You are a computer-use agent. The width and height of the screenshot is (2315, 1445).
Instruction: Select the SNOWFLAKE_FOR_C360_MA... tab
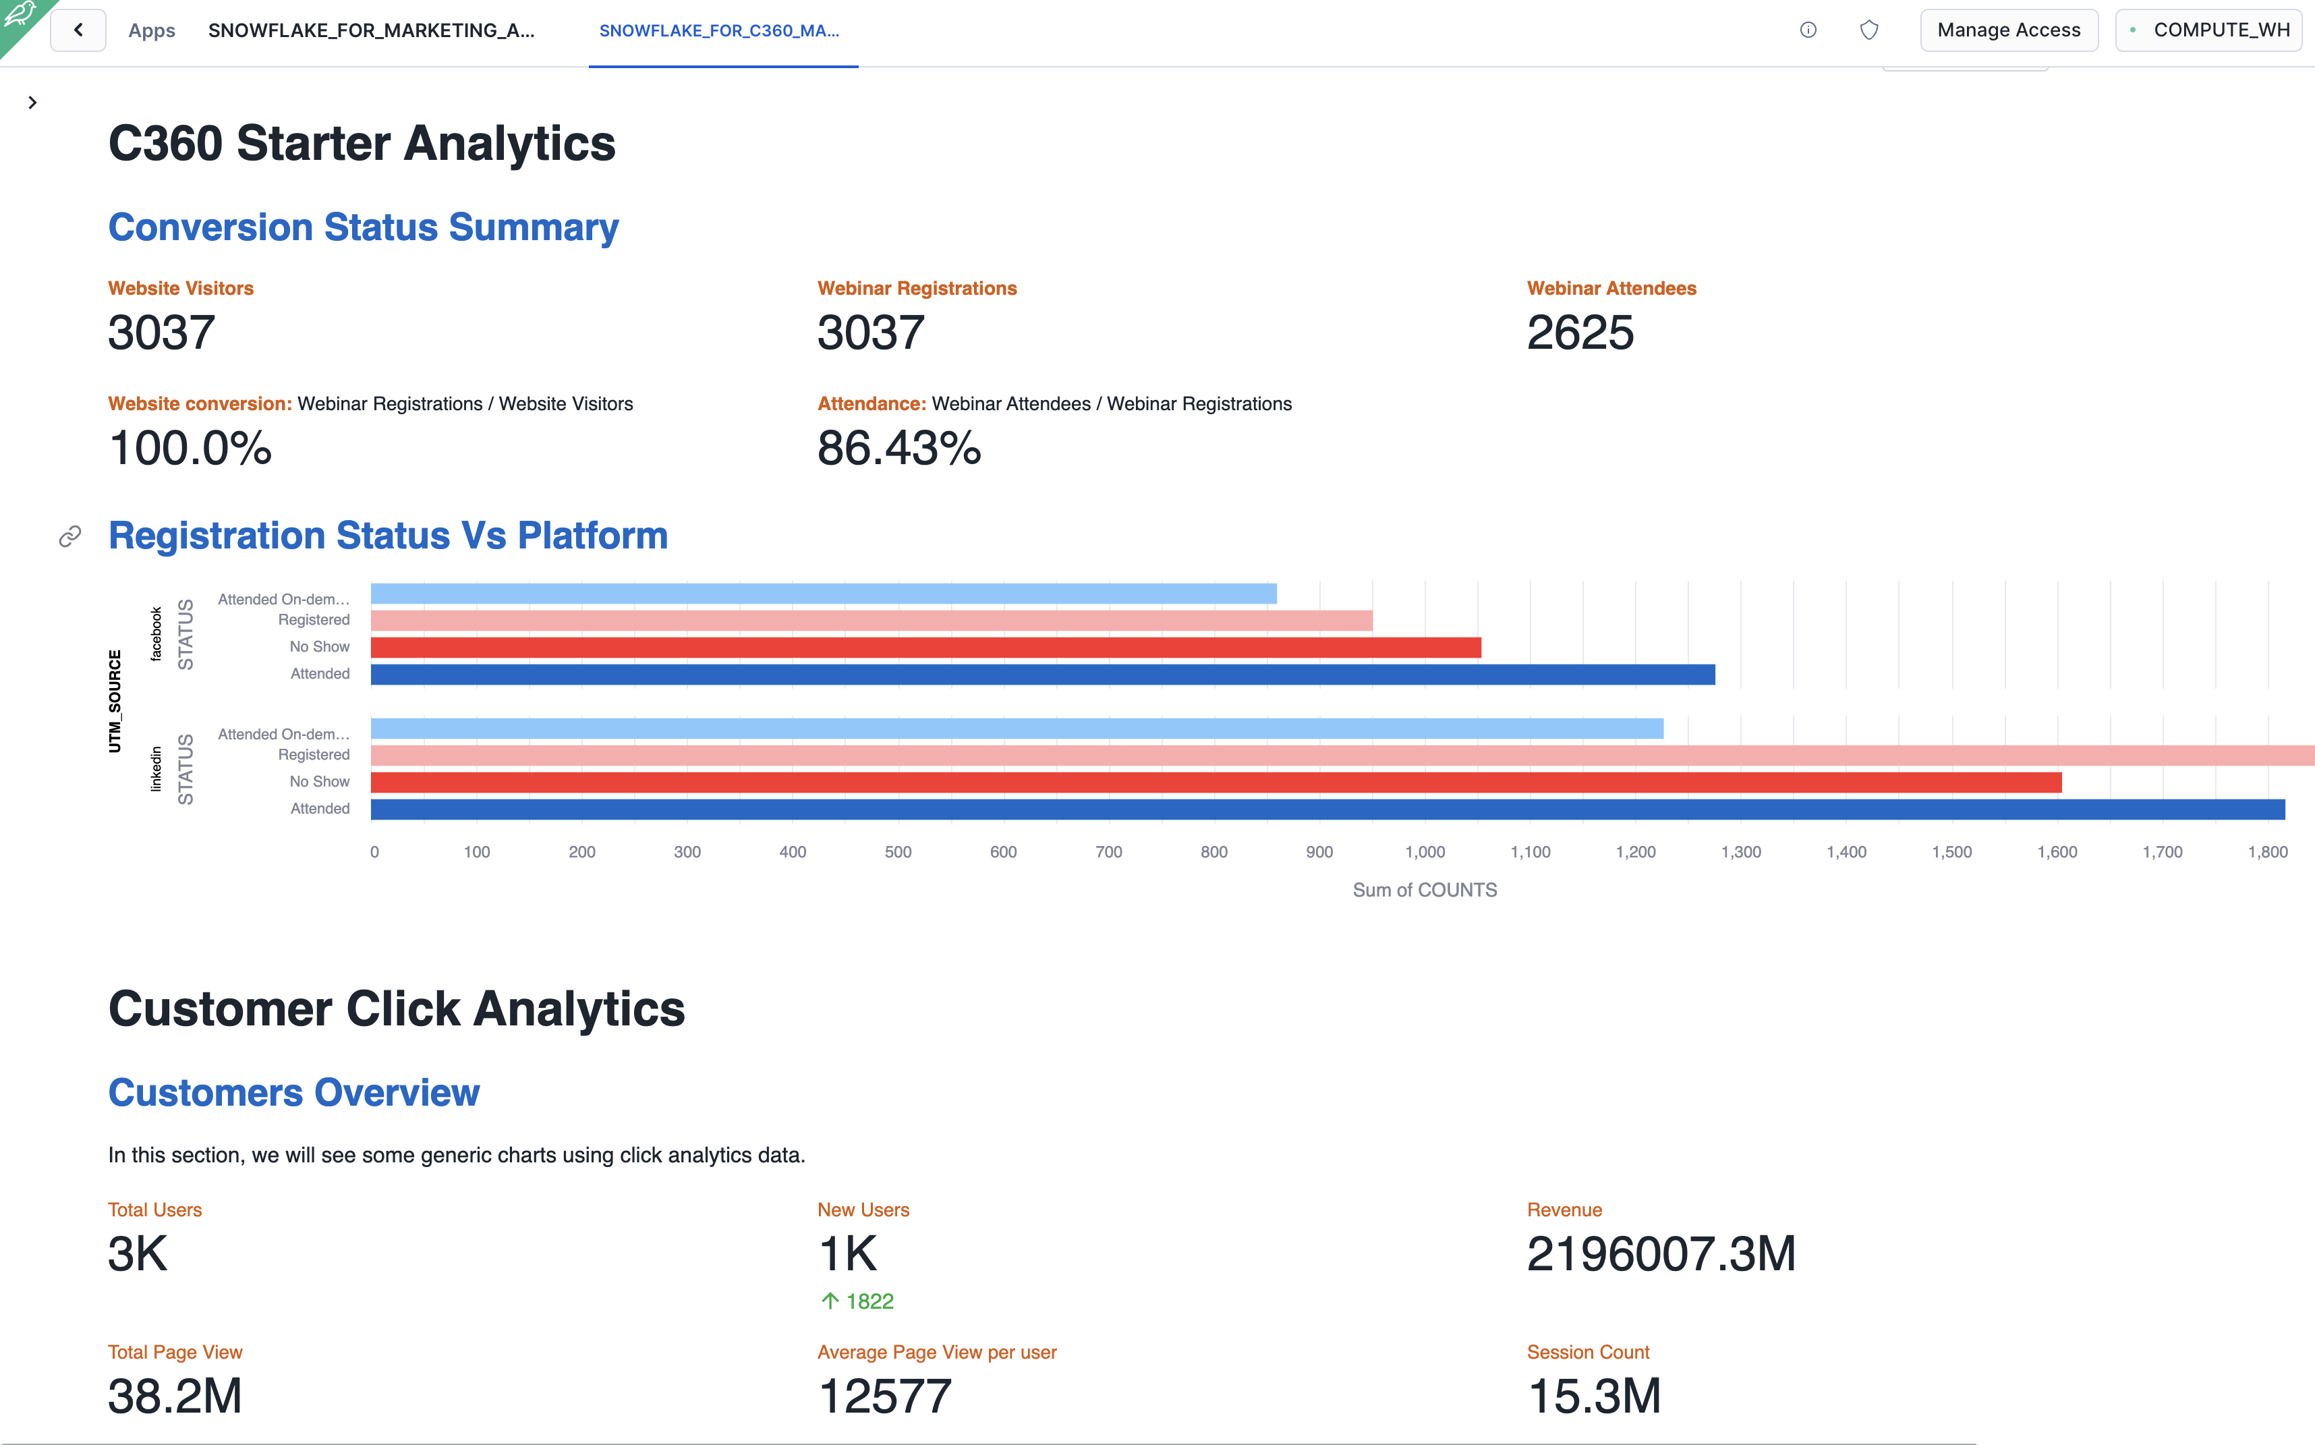click(x=720, y=30)
